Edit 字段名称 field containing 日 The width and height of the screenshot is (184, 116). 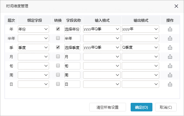pyautogui.click(x=72, y=84)
